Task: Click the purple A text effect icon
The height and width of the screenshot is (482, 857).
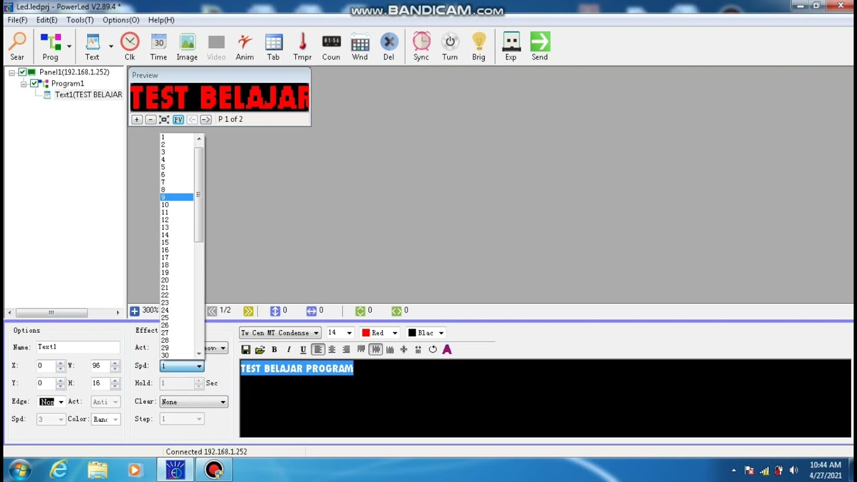Action: [447, 349]
